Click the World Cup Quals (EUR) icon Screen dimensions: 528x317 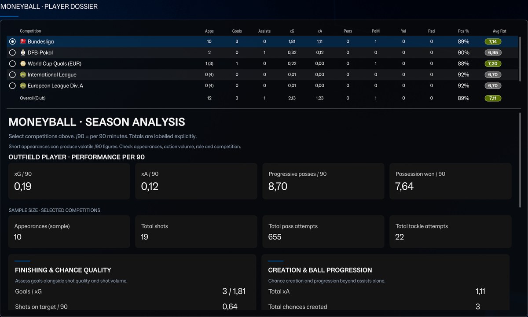click(23, 63)
